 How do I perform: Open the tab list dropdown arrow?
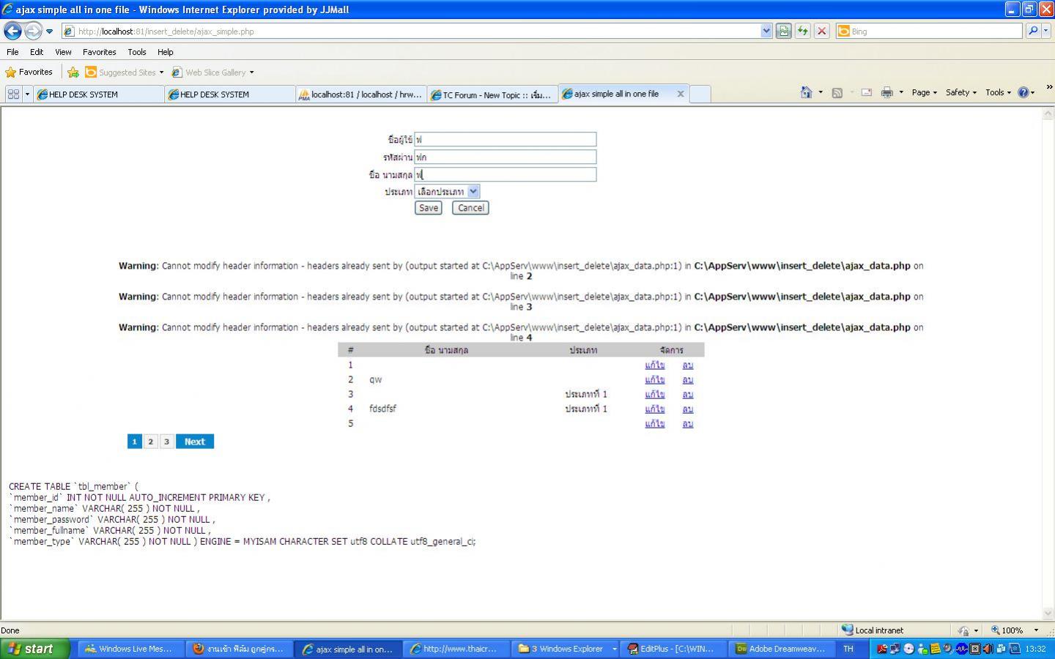[27, 94]
